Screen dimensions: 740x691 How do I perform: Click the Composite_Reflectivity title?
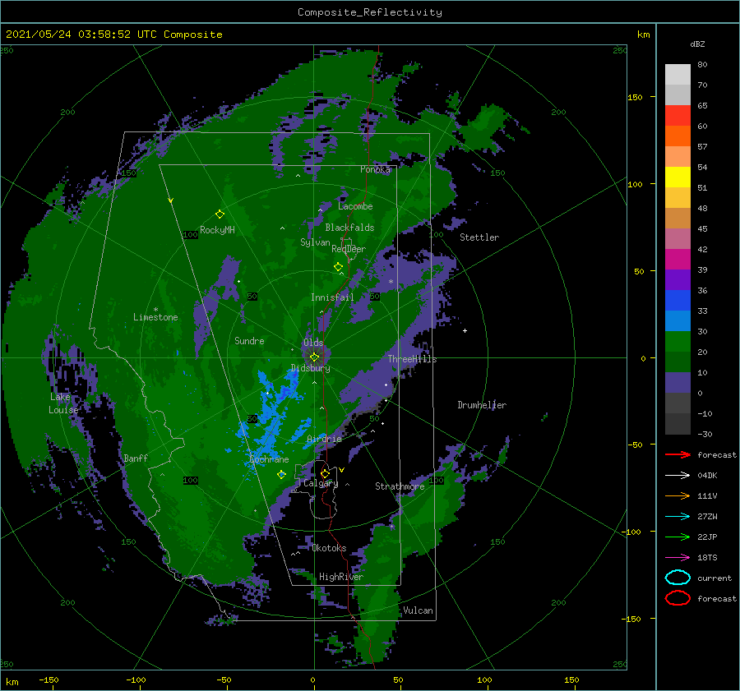[369, 12]
